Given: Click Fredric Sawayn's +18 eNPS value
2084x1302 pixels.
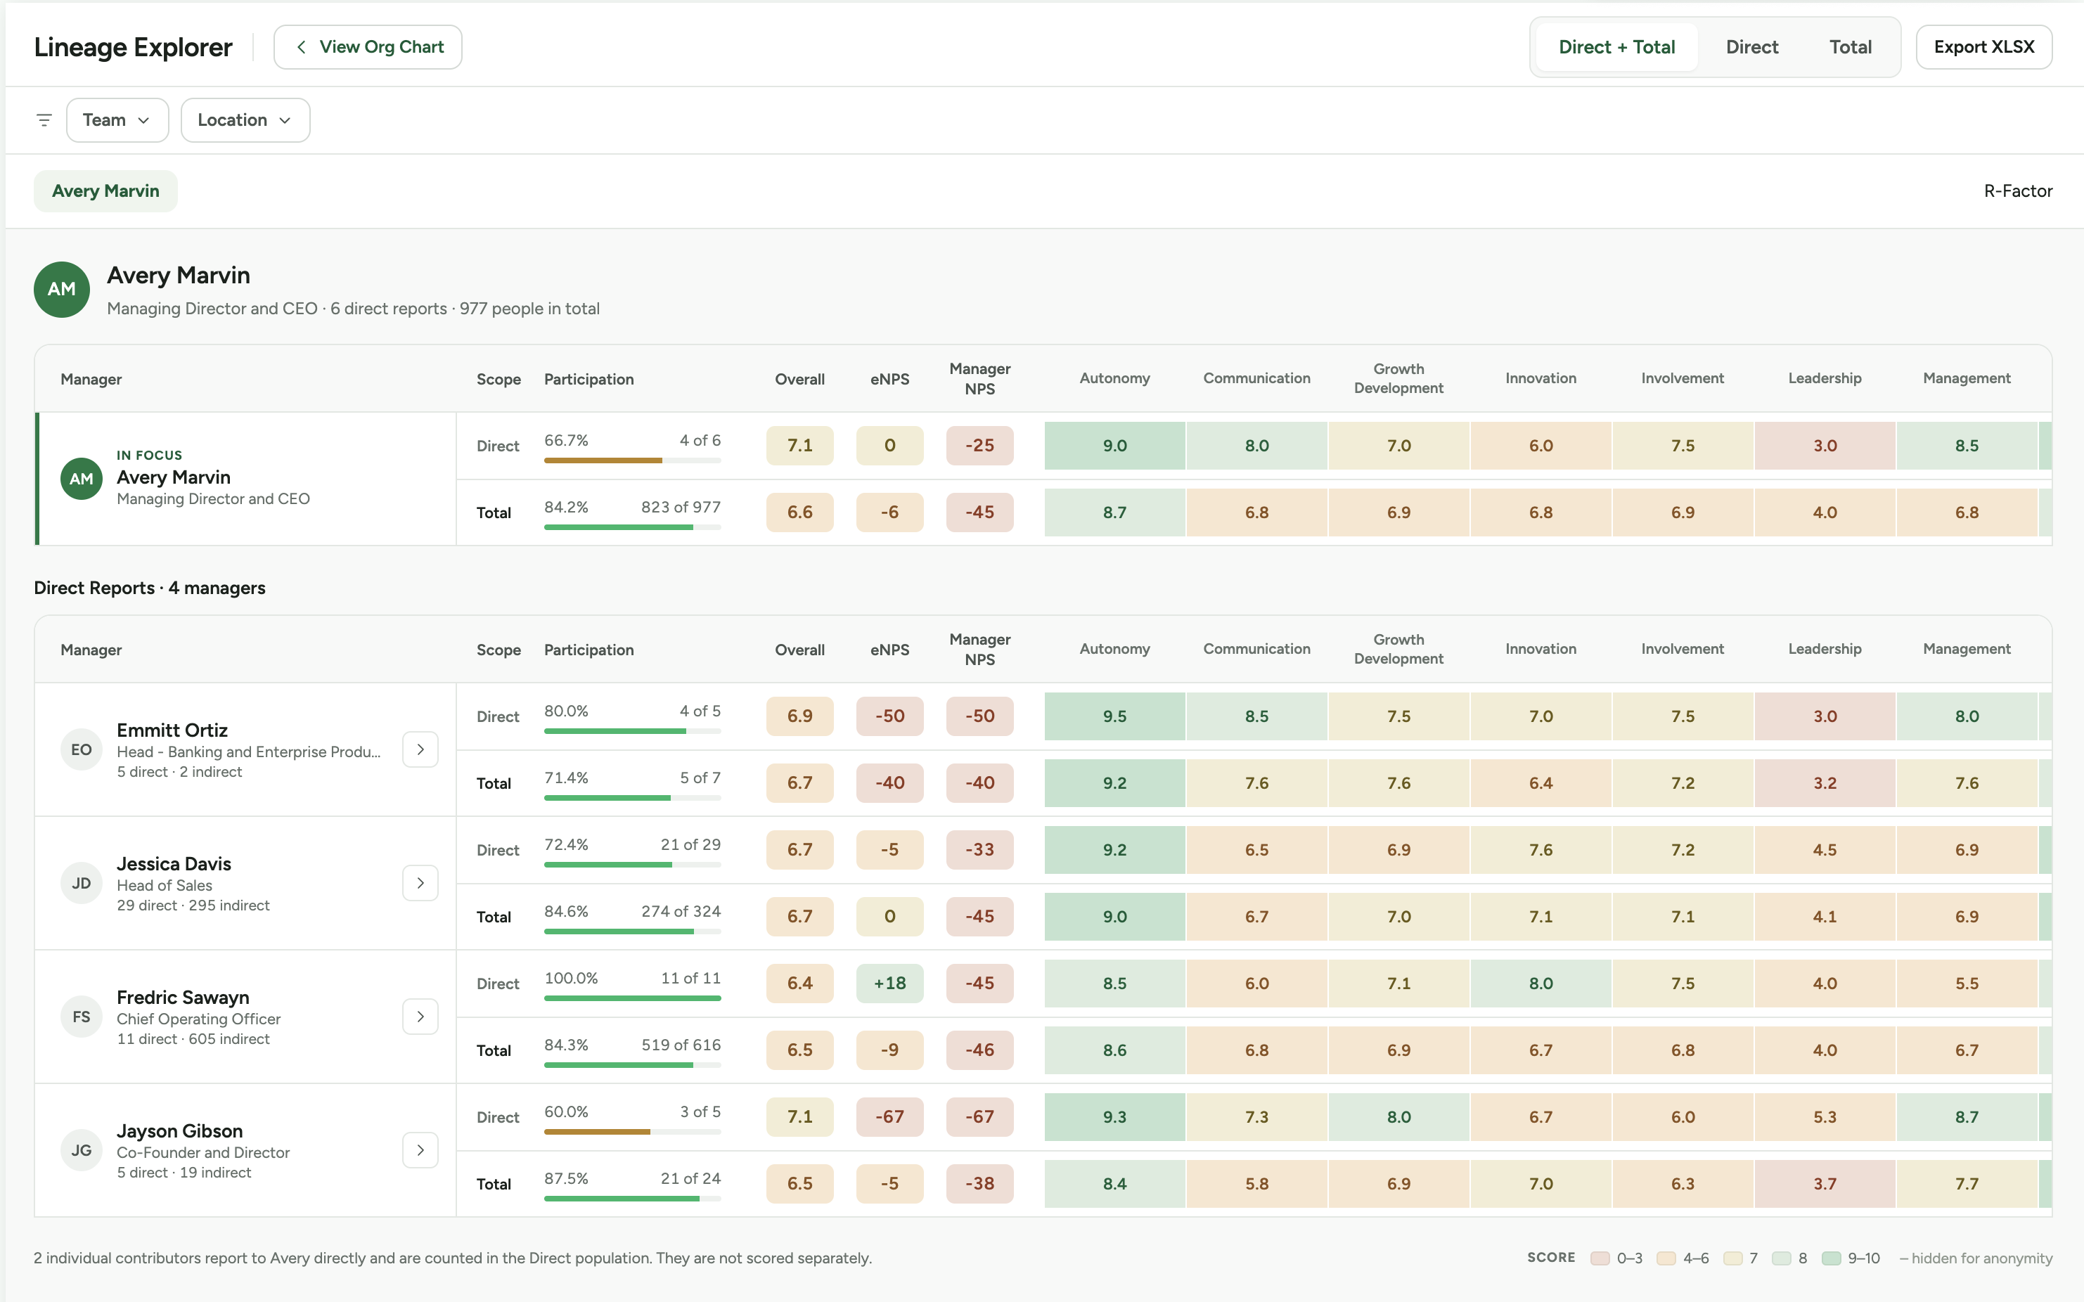Looking at the screenshot, I should tap(889, 984).
